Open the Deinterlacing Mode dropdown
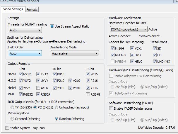 tap(75, 53)
